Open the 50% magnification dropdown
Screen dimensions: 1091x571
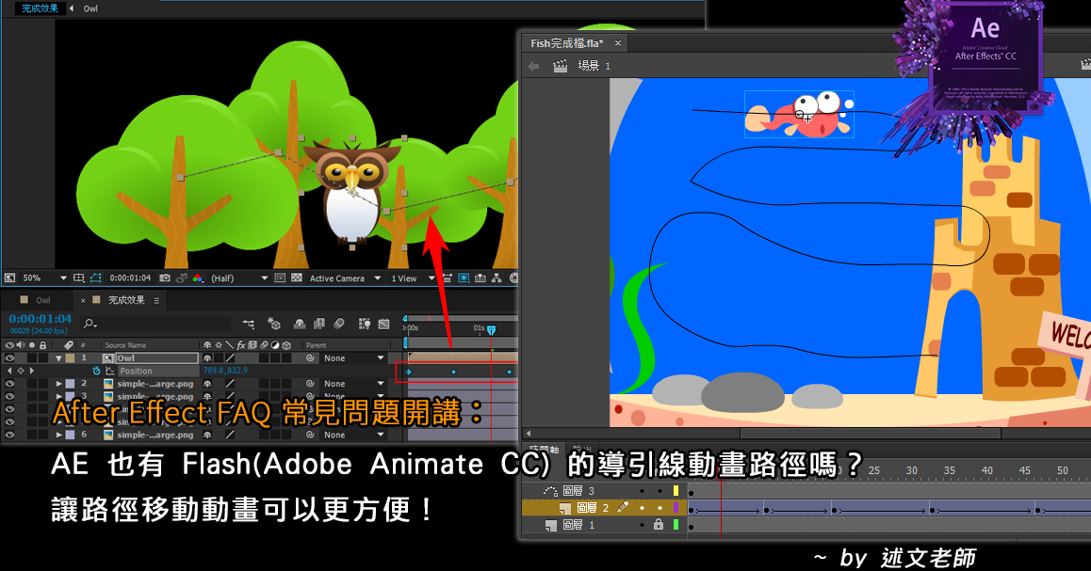(44, 278)
